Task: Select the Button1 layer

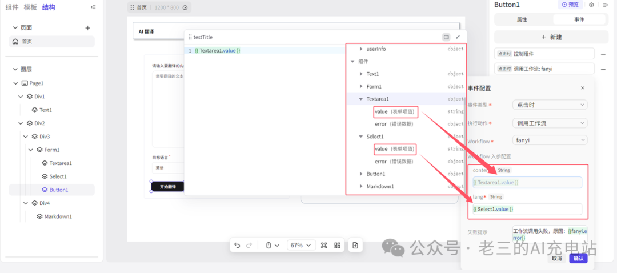Action: coord(51,190)
